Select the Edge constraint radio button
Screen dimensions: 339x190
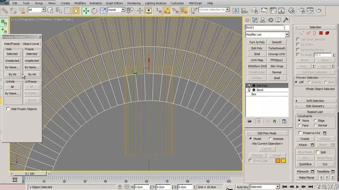click(x=315, y=120)
